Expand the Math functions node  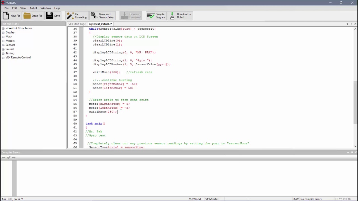click(3, 37)
